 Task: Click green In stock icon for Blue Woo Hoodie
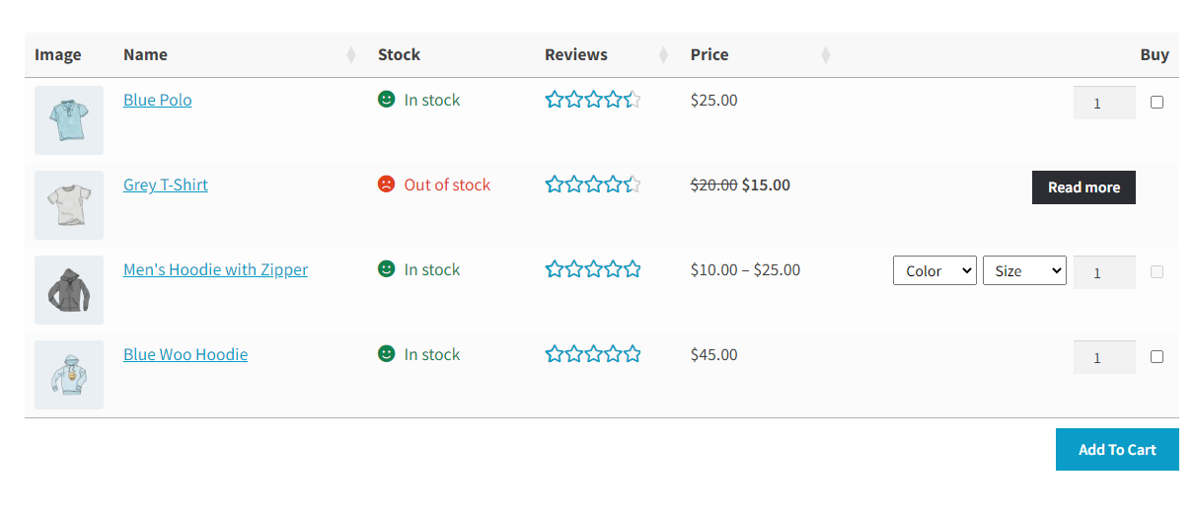[x=386, y=353]
